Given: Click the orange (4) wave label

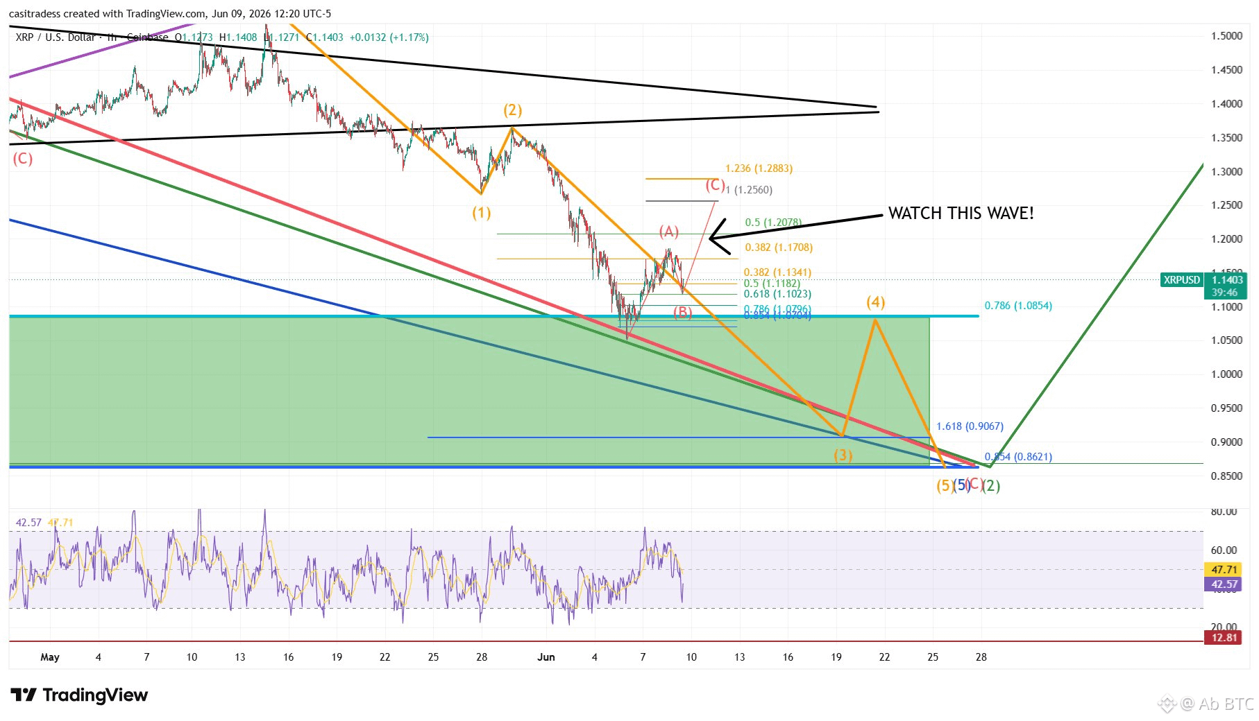Looking at the screenshot, I should 876,302.
